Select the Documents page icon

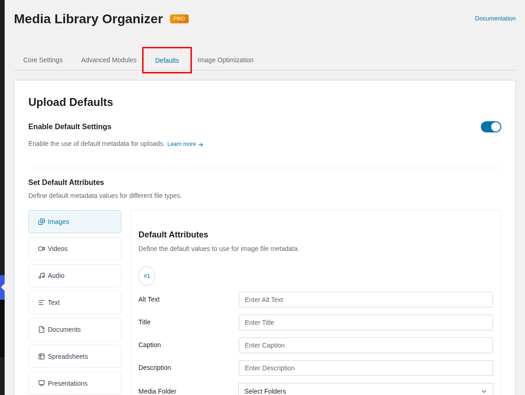pos(41,329)
